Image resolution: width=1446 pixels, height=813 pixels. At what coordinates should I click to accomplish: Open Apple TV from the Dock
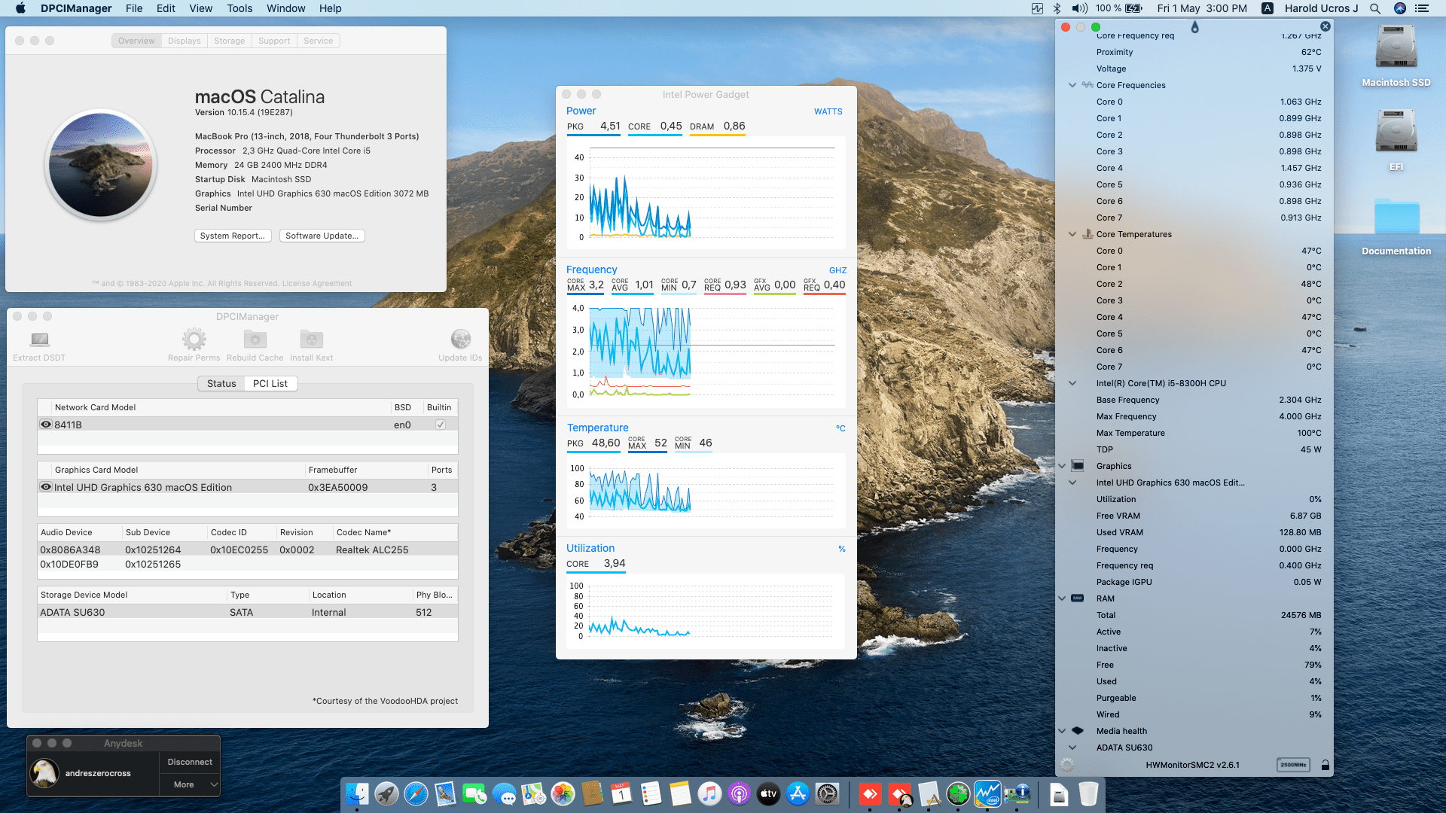coord(768,793)
